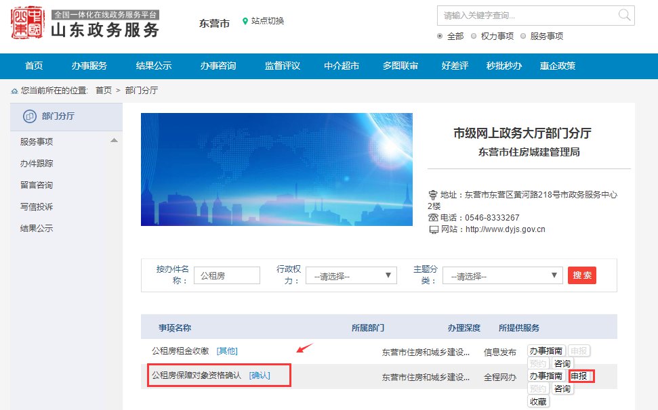Open 好差评 in the navigation bar
This screenshot has height=410, width=658.
[455, 66]
